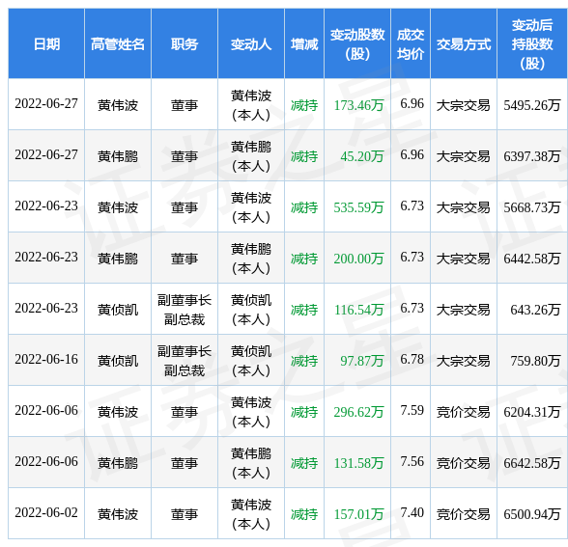Select the 116.54万 share change cell

(x=358, y=310)
